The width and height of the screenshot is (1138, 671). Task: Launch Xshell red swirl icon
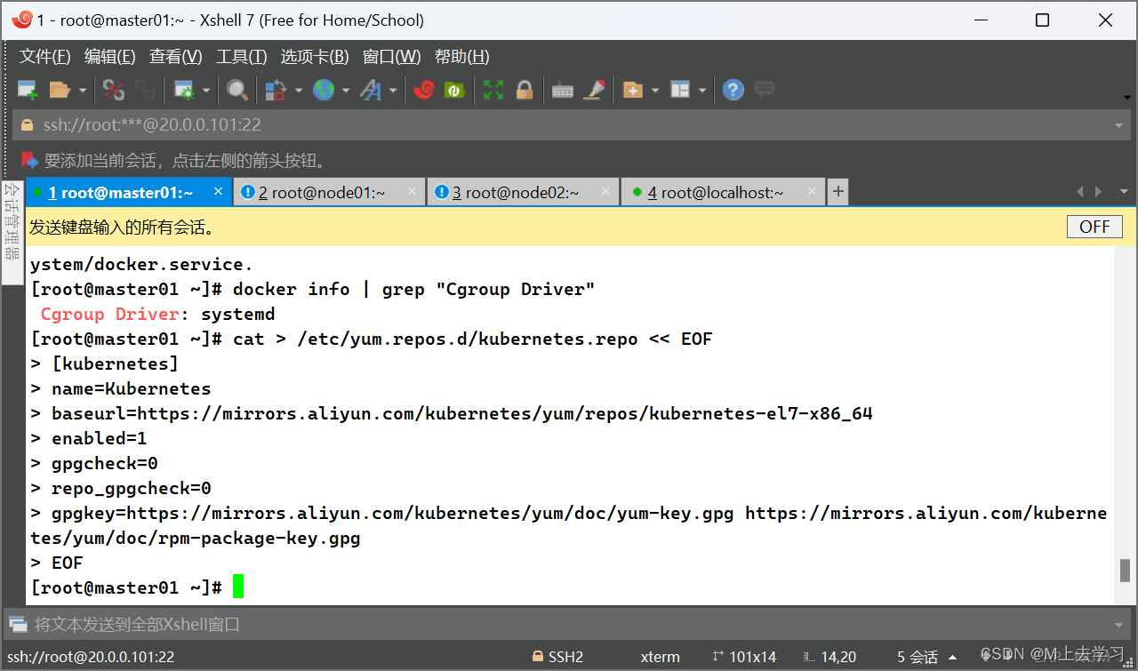point(424,90)
